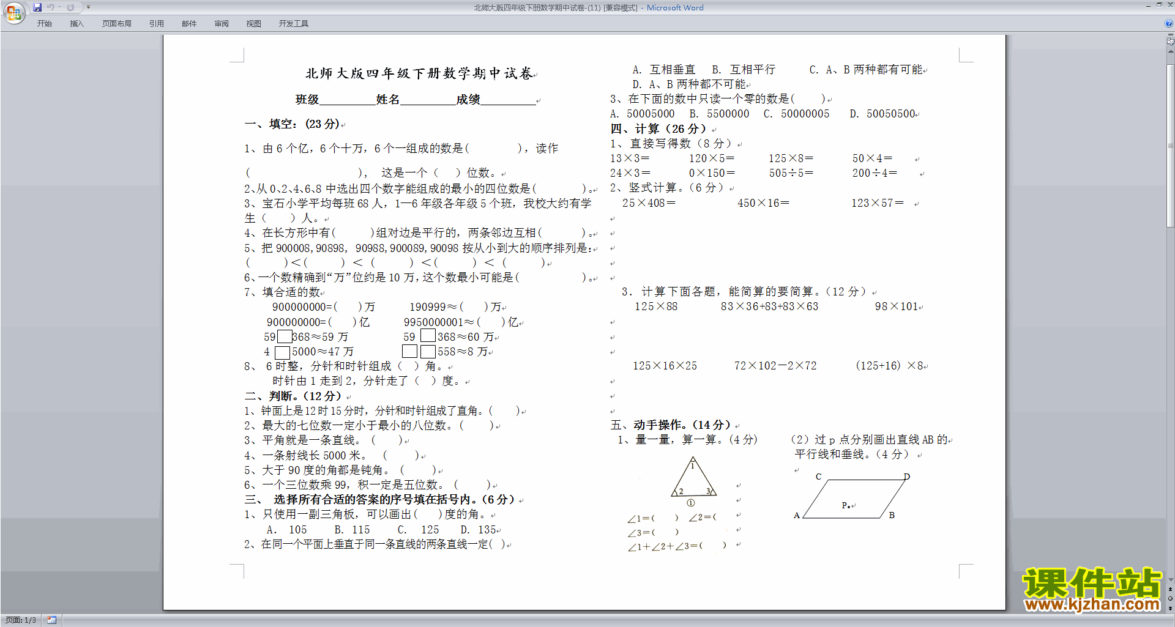Open Microsoft Word help
The width and height of the screenshot is (1175, 627).
[1169, 24]
